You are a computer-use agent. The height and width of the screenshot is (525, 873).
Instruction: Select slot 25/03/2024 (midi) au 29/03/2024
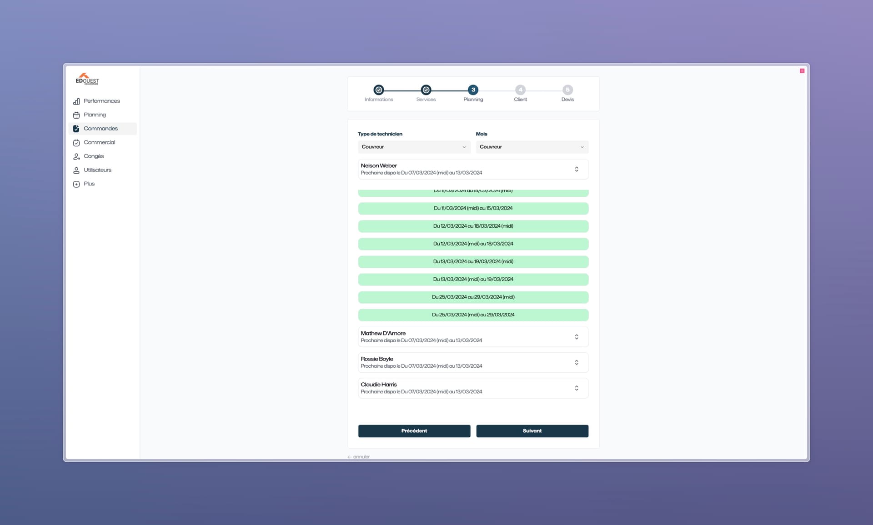[x=473, y=315]
